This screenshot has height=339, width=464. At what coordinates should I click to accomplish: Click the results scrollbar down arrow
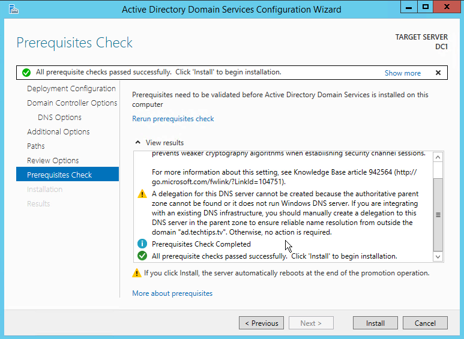pos(438,256)
